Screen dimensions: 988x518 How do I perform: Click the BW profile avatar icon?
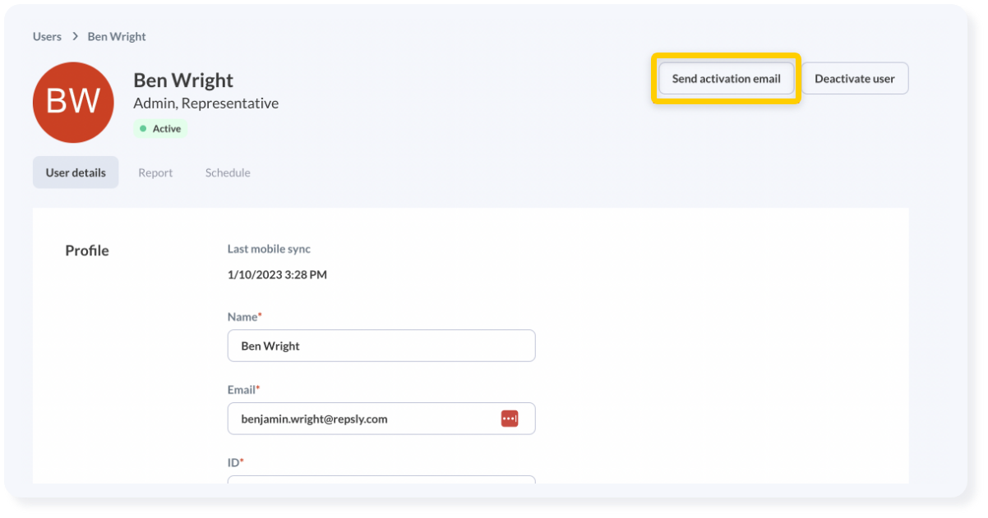pos(72,102)
